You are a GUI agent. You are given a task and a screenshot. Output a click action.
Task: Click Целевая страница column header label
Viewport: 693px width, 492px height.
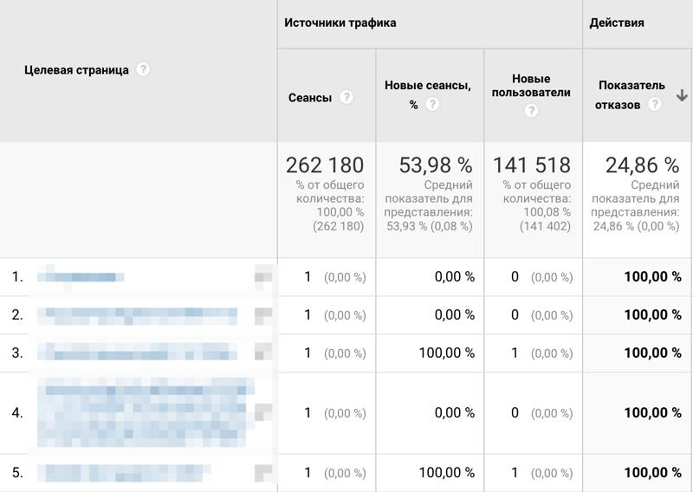tap(76, 70)
